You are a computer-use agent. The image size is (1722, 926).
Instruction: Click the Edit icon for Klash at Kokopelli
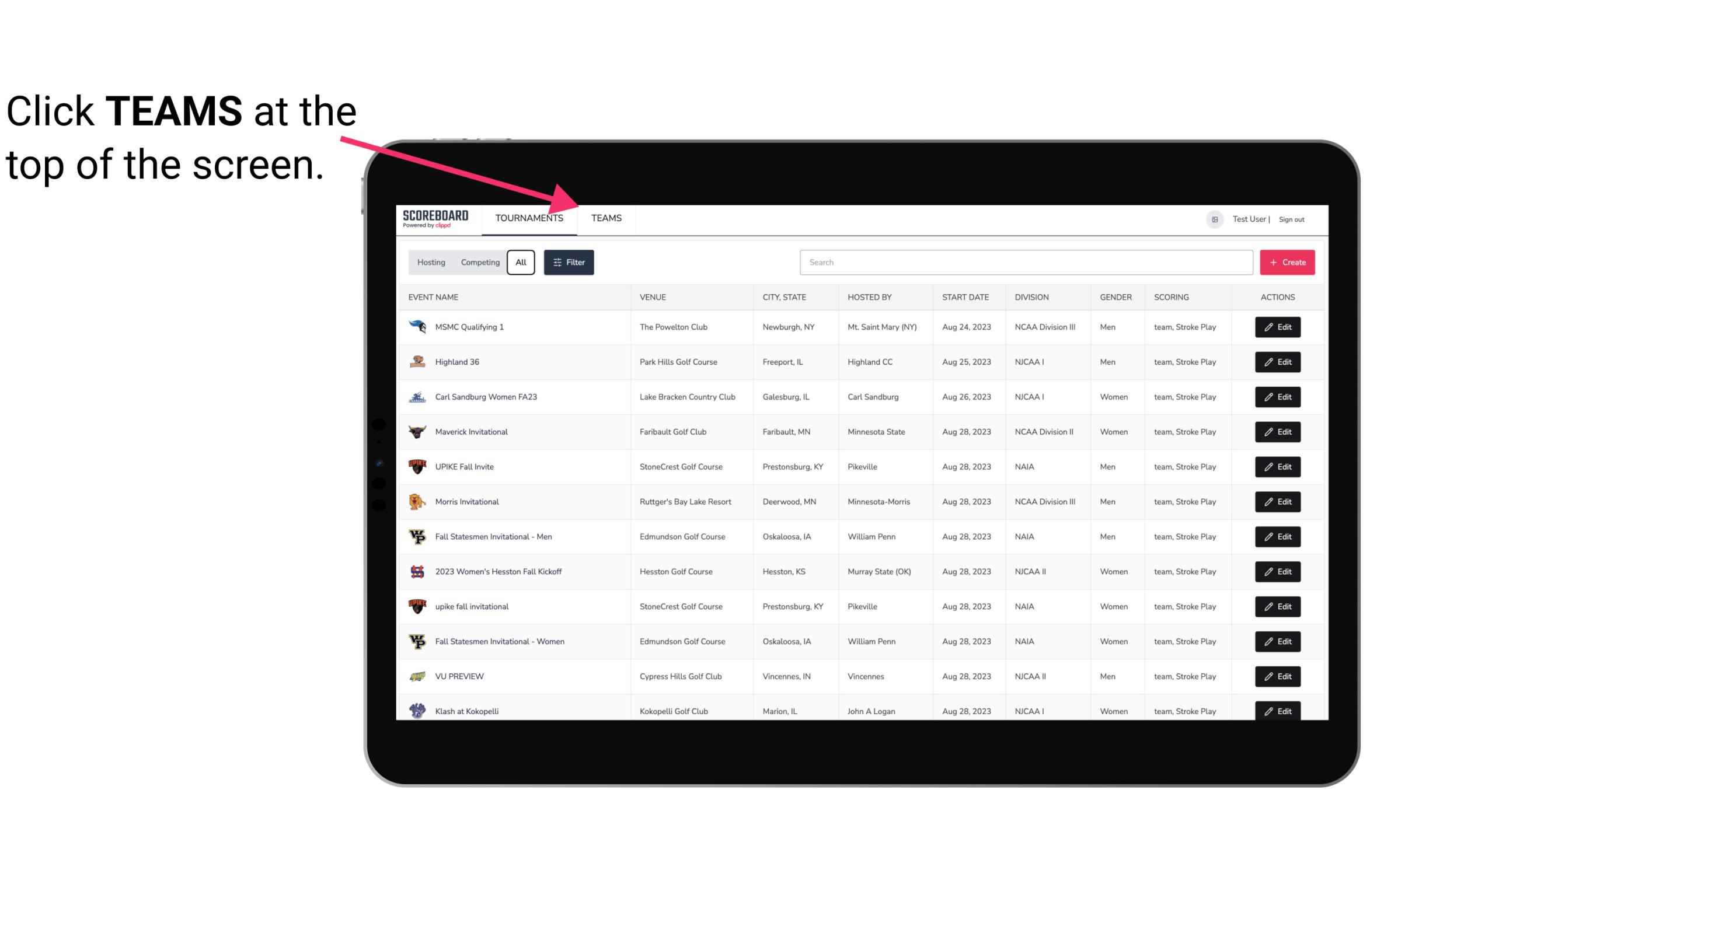tap(1278, 711)
